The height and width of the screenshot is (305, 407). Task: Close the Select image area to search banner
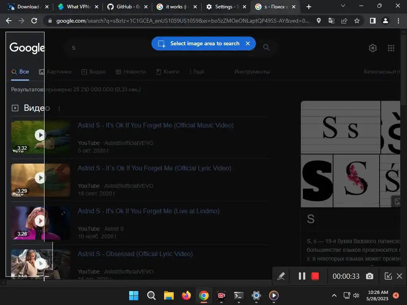point(248,44)
